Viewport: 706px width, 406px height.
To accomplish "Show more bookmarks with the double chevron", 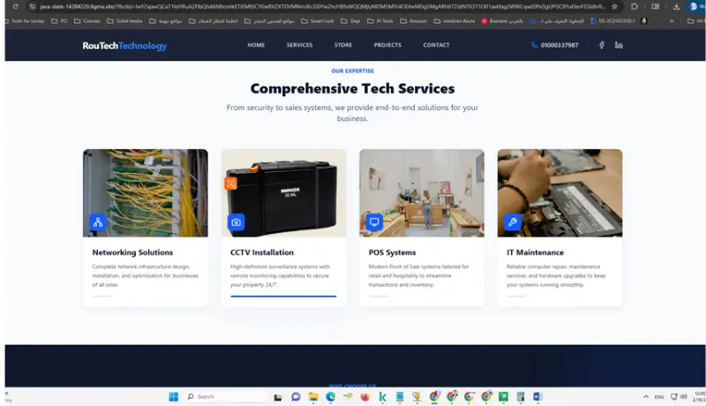I will [x=672, y=21].
